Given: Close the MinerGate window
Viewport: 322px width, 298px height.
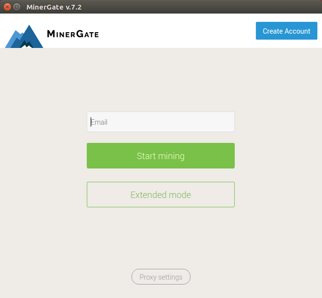Looking at the screenshot, I should [7, 7].
